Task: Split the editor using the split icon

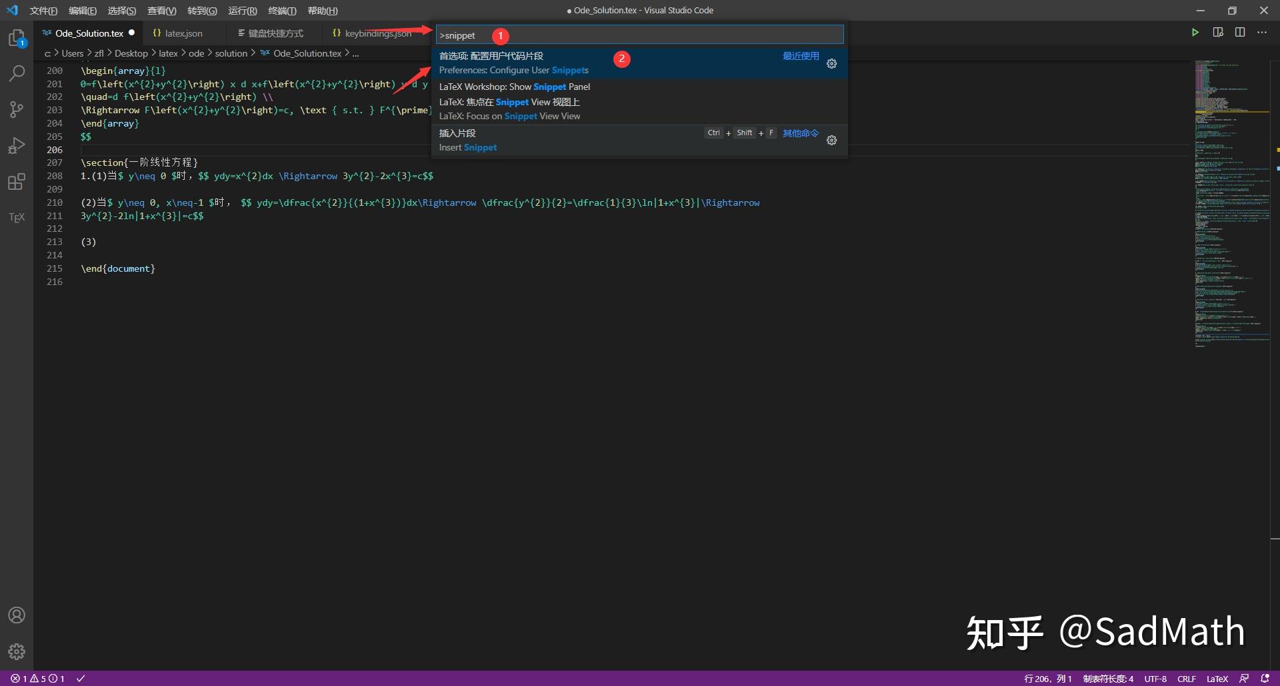Action: 1240,32
